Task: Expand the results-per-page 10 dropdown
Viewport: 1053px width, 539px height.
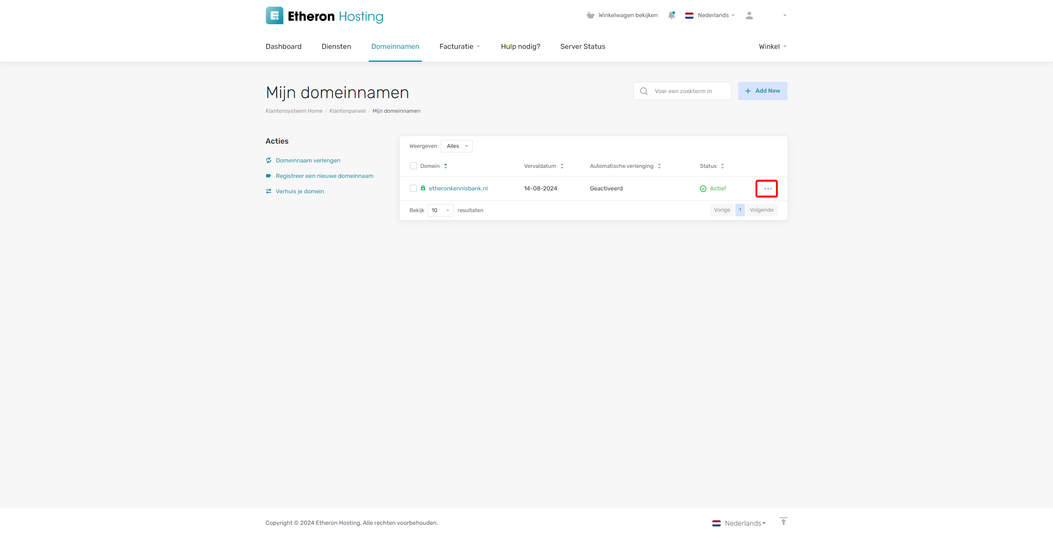Action: [x=440, y=210]
